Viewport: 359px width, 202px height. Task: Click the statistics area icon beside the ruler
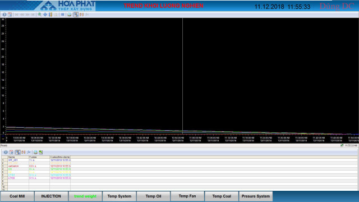82,15
